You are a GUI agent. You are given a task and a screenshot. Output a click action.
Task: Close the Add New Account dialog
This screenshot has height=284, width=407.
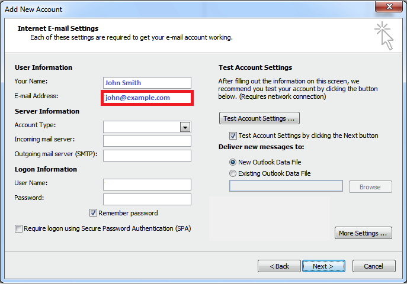pos(389,7)
